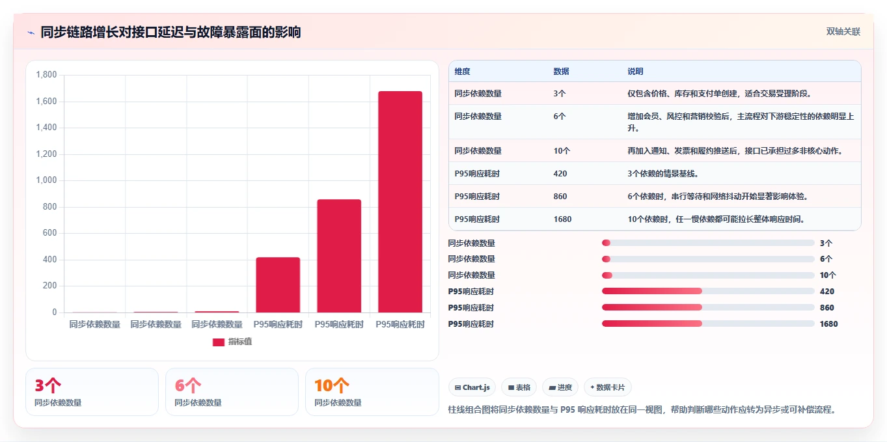The width and height of the screenshot is (887, 442).
Task: Click the 420 value in the table
Action: 560,174
